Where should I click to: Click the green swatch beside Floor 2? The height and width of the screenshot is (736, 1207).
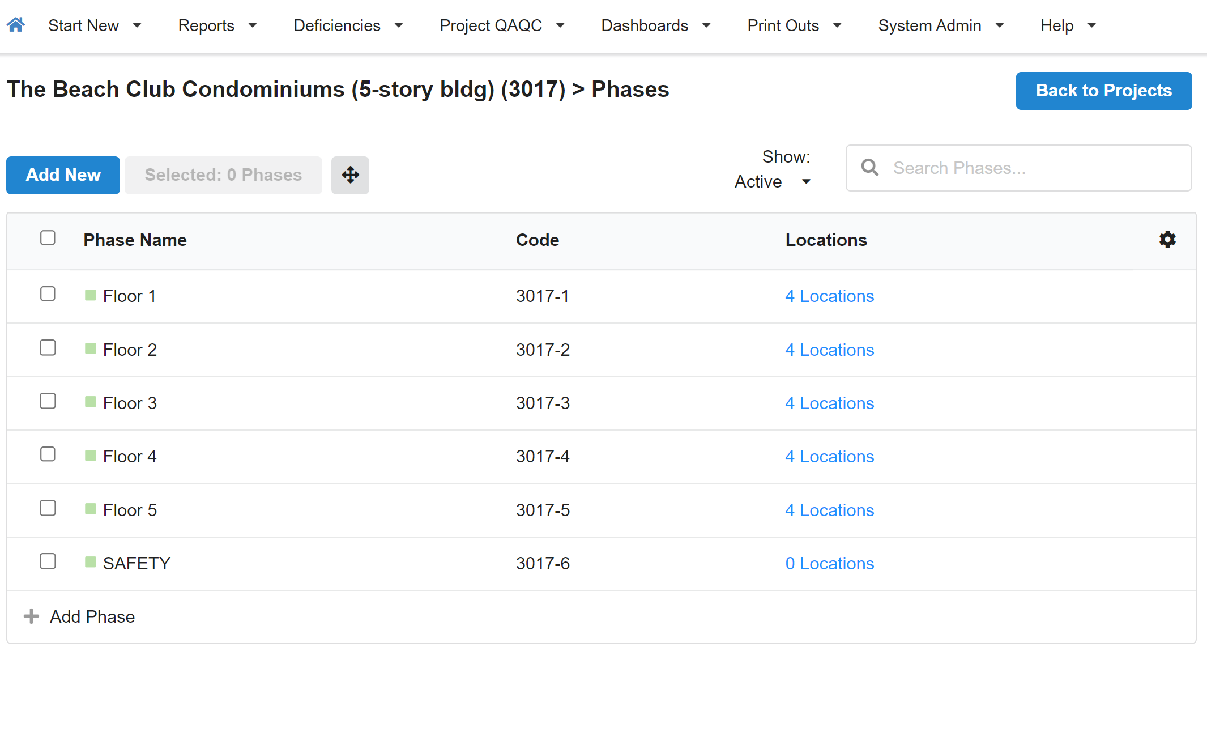click(x=90, y=348)
